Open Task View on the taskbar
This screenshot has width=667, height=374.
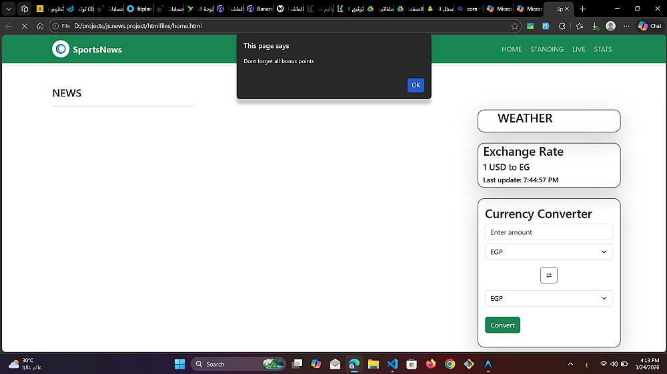pyautogui.click(x=297, y=364)
